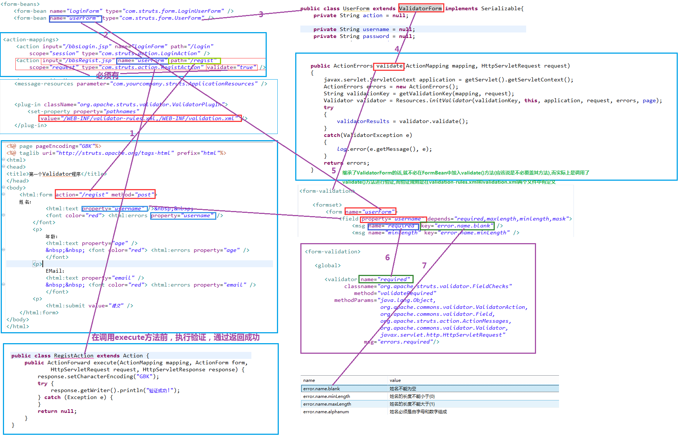The width and height of the screenshot is (684, 441).
Task: Click the 'private String username = null;' line
Action: [364, 29]
